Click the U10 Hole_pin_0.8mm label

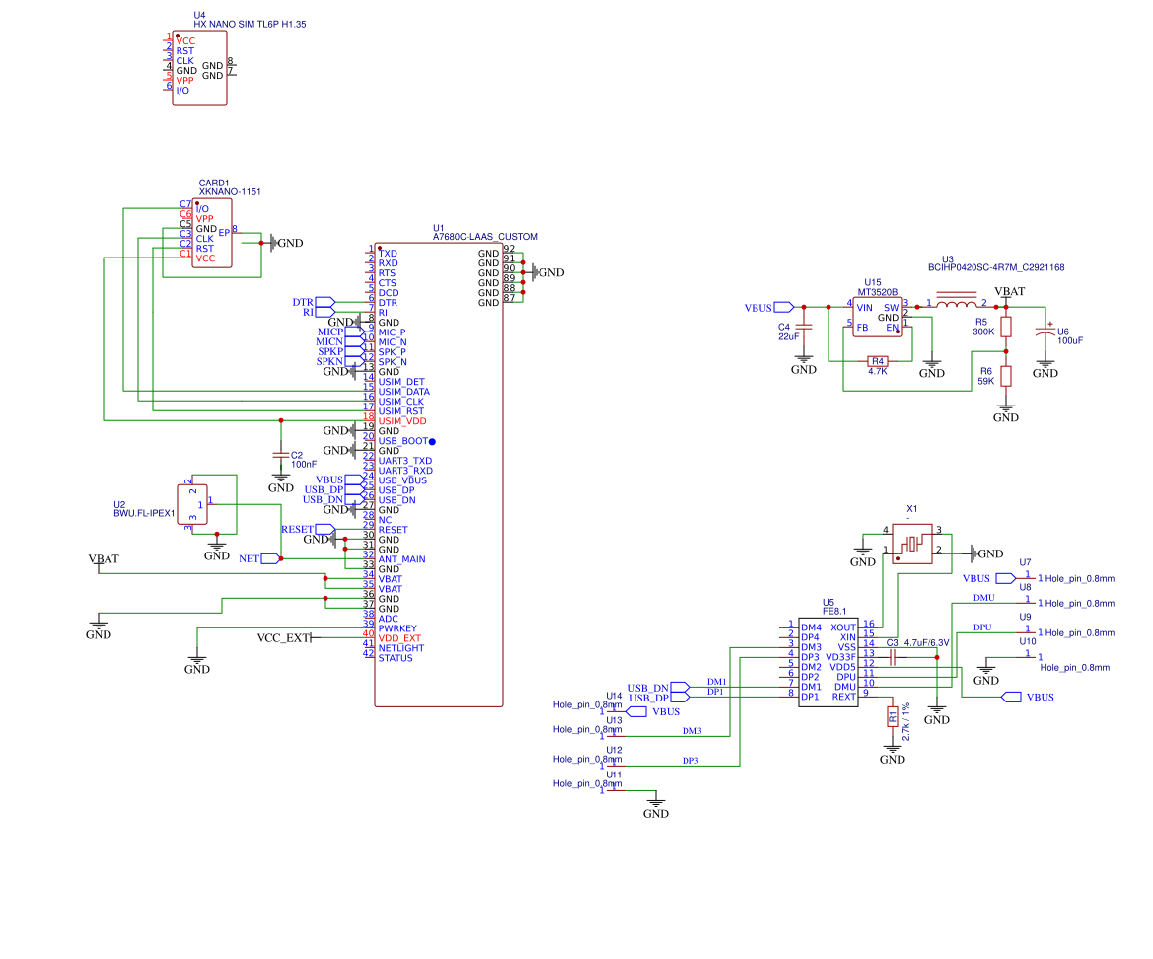point(1074,668)
